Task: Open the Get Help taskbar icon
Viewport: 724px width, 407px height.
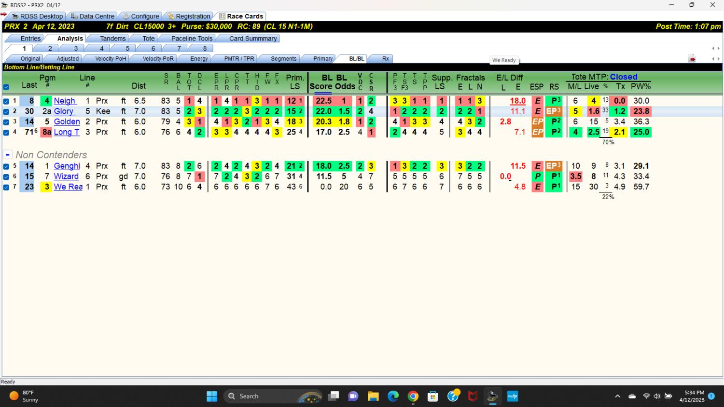Action: 453,396
